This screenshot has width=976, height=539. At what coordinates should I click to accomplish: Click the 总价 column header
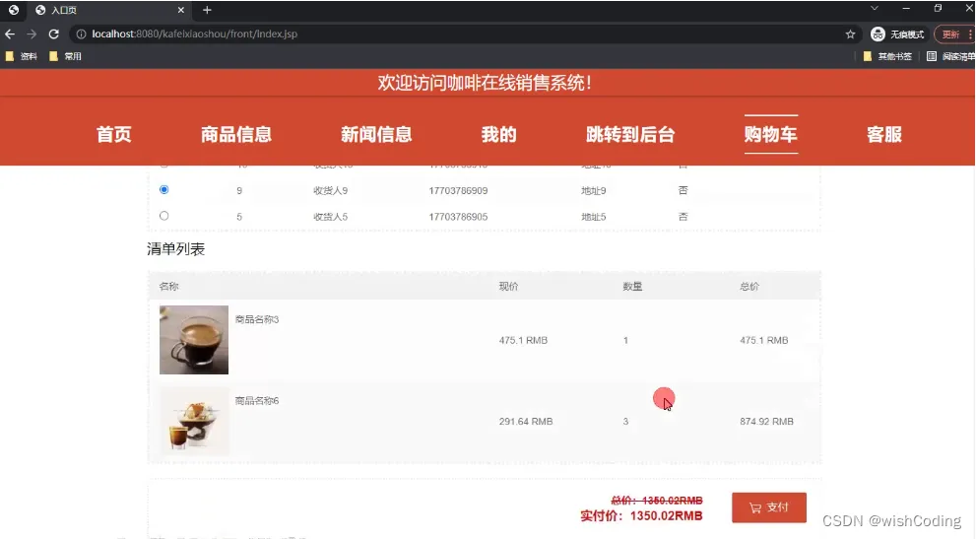tap(749, 287)
